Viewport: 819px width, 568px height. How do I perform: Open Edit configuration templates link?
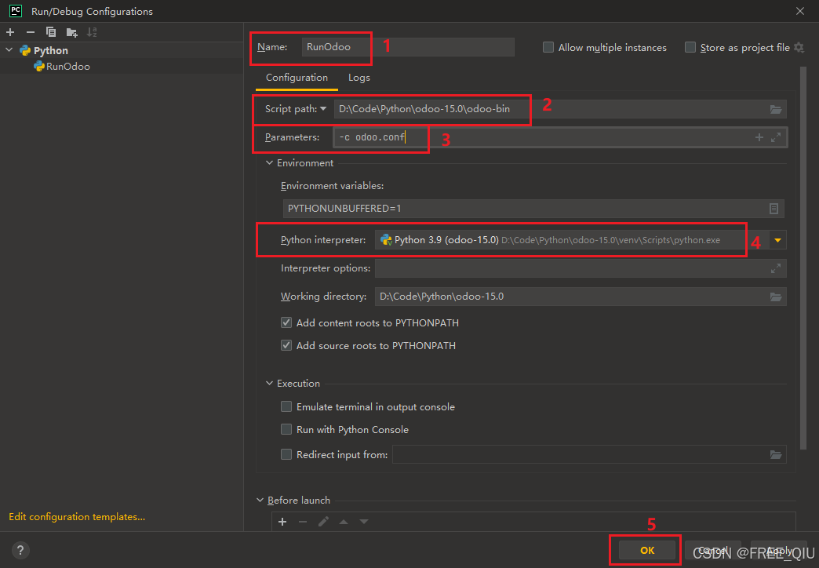coord(77,517)
